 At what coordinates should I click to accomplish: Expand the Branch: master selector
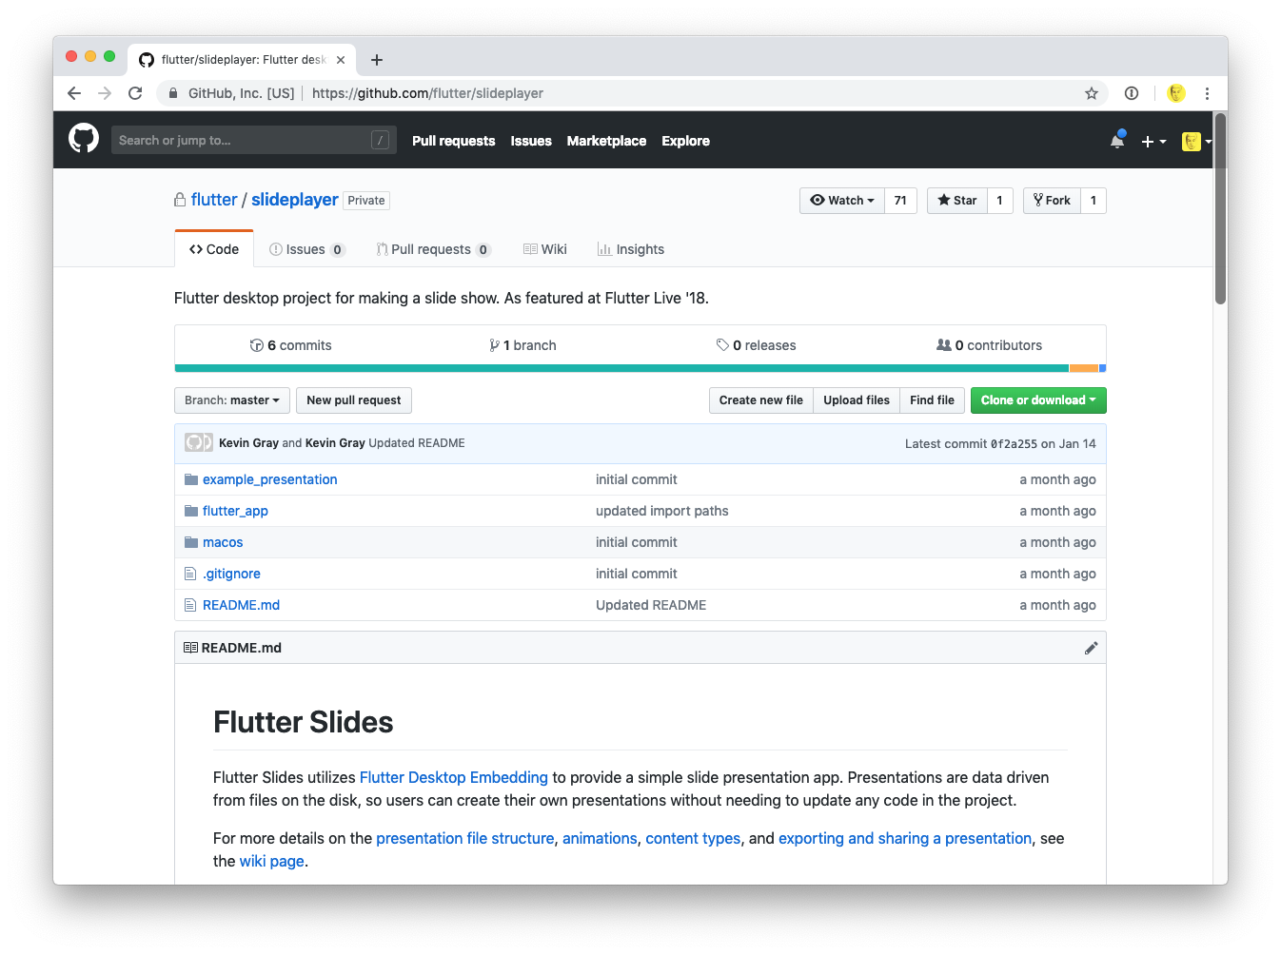(232, 400)
